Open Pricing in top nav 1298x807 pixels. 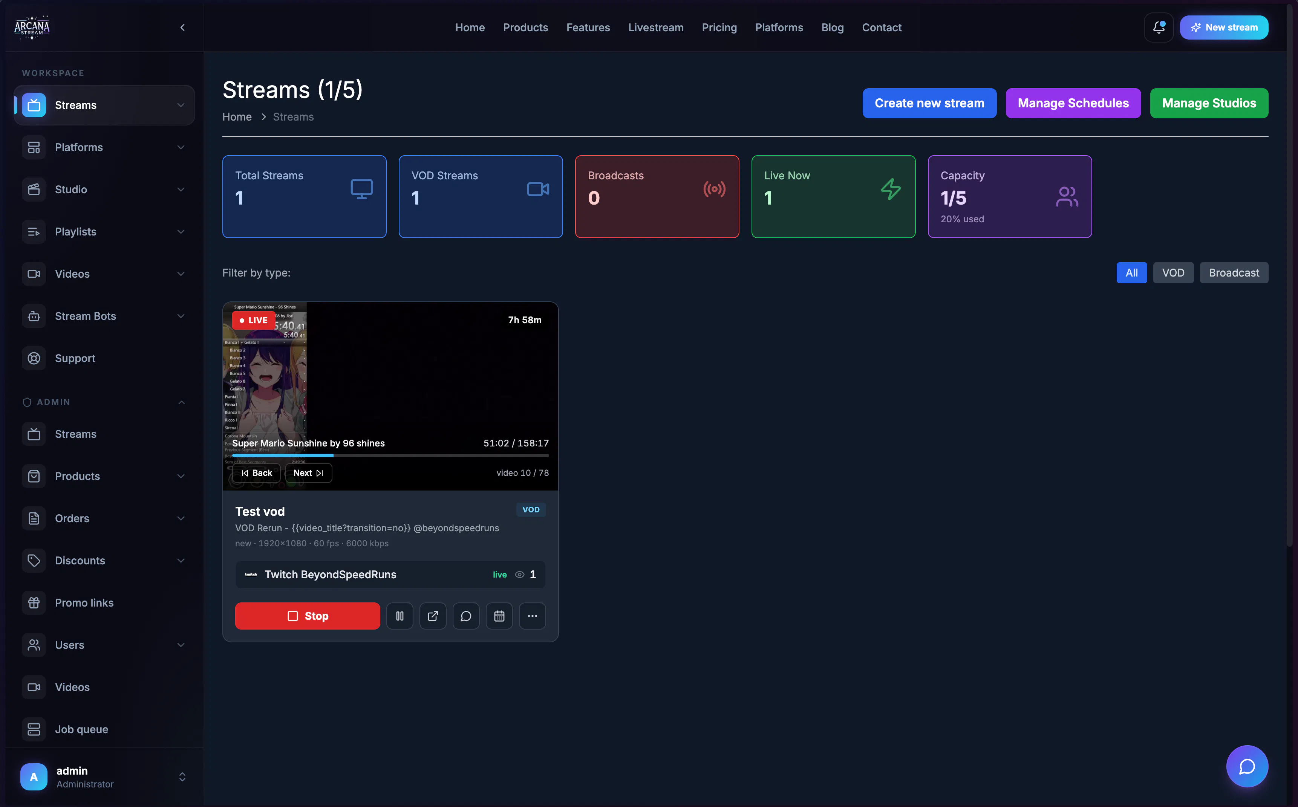tap(719, 27)
